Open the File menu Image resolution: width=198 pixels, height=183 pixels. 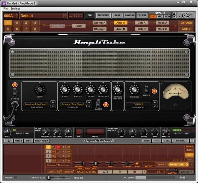pos(5,8)
